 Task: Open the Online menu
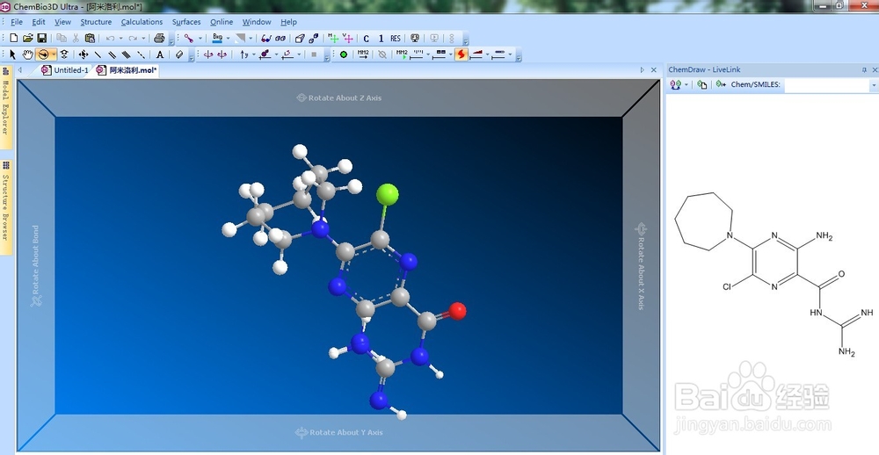point(222,22)
